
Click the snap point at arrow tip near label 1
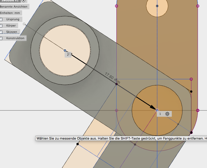click(157, 110)
